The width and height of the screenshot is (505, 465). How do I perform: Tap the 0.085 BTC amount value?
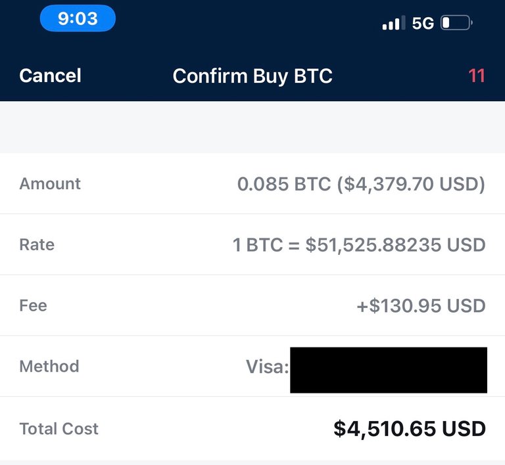361,185
